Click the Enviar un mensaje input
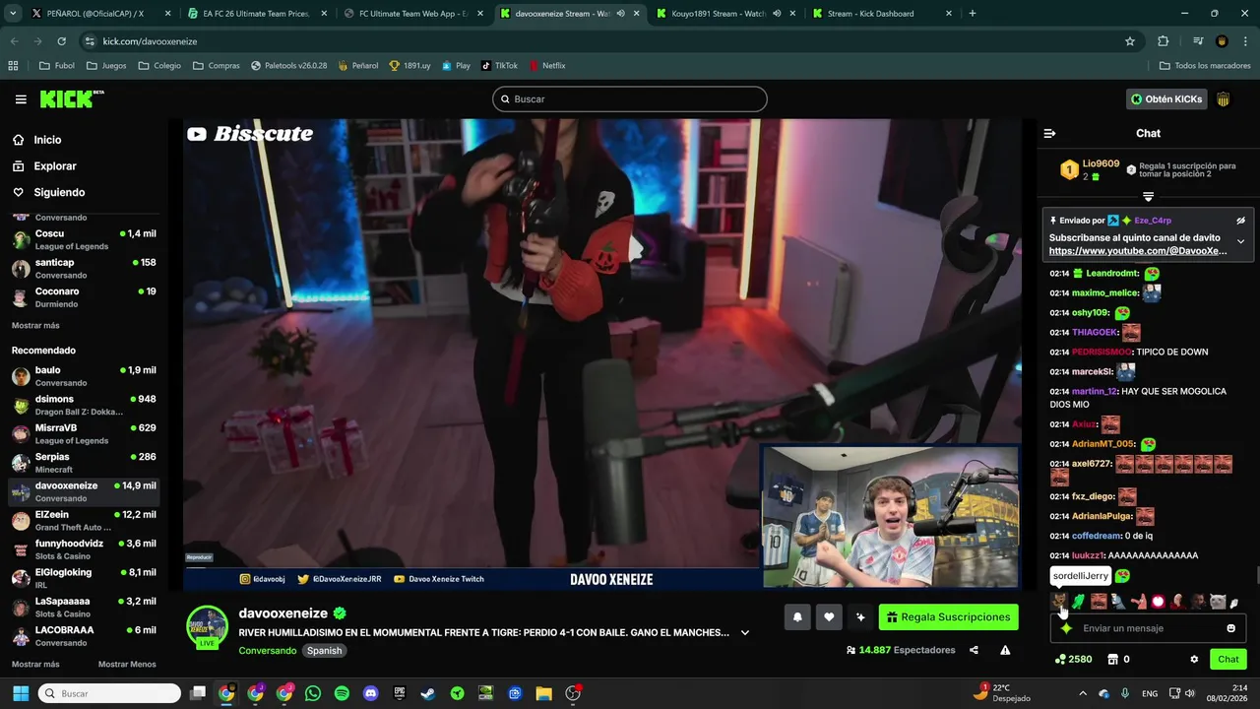1260x709 pixels. click(1148, 628)
